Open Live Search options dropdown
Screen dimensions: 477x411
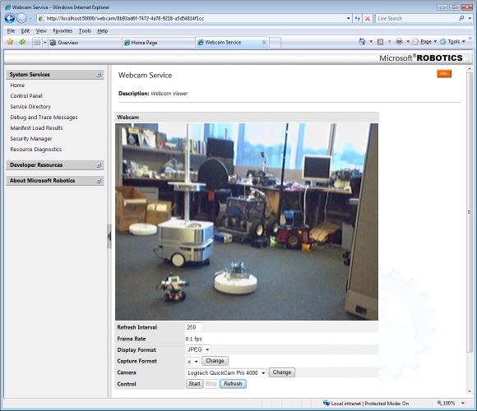(470, 18)
